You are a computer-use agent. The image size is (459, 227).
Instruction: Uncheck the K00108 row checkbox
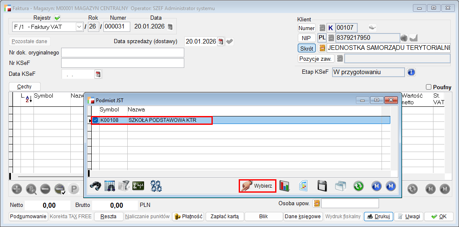(x=95, y=121)
